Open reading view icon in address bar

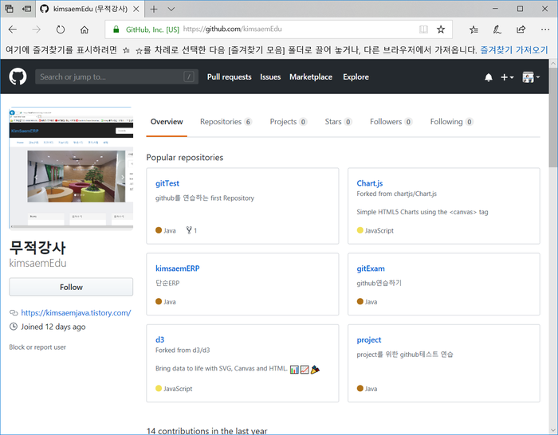pyautogui.click(x=423, y=29)
